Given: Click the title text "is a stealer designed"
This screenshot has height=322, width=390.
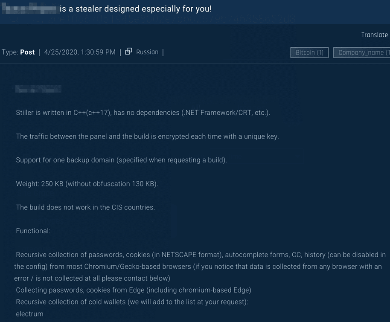Looking at the screenshot, I should [x=136, y=9].
